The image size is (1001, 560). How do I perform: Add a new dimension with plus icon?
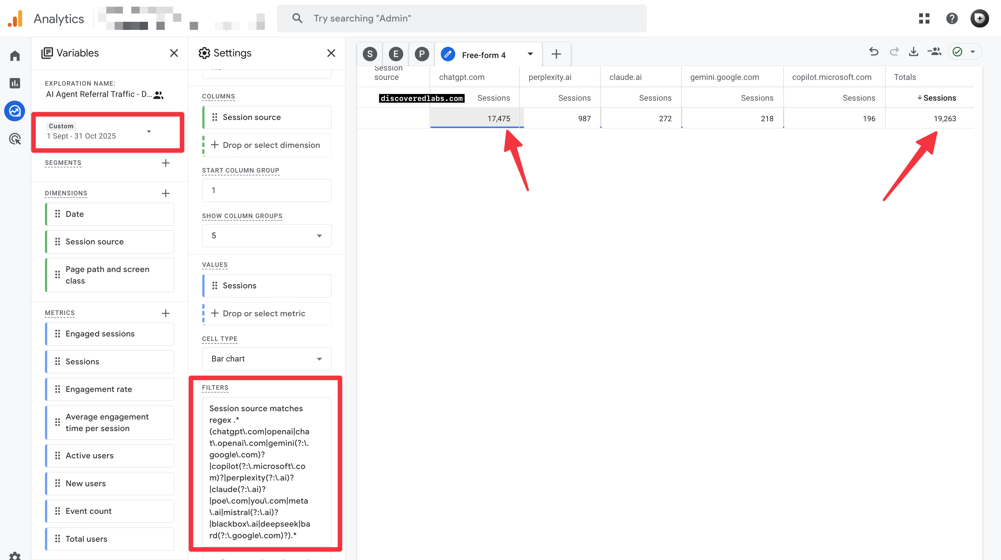[166, 193]
